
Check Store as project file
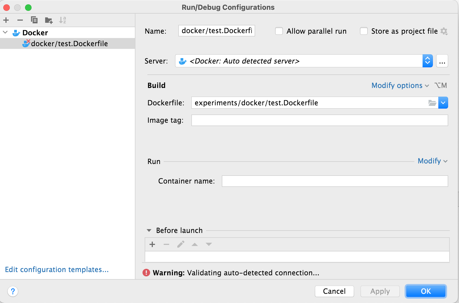[364, 31]
